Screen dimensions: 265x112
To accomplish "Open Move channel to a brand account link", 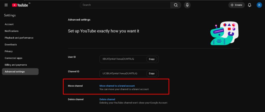I will 117,86.
